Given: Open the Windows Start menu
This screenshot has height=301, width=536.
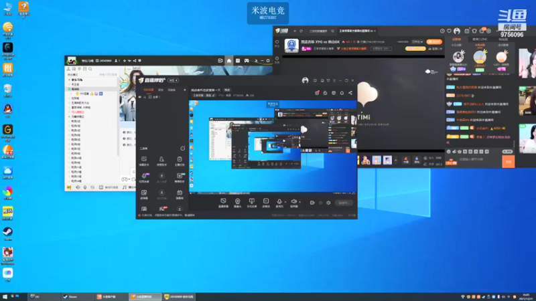Looking at the screenshot, I should pyautogui.click(x=5, y=296).
